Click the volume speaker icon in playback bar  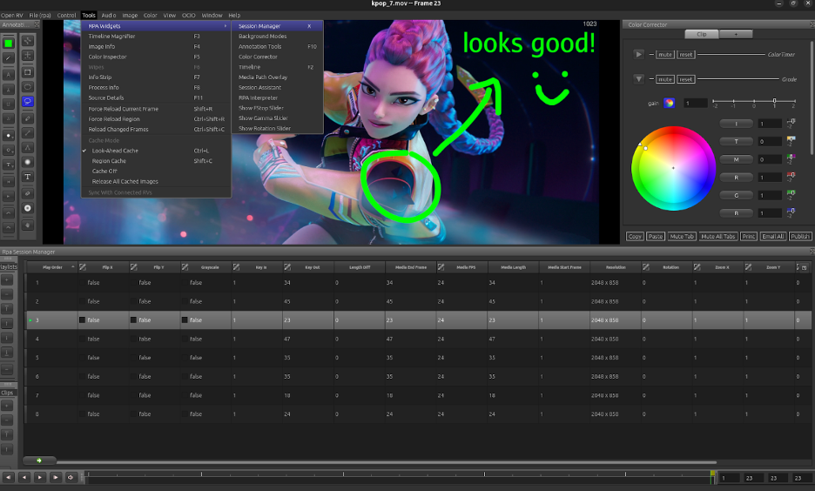(x=71, y=477)
